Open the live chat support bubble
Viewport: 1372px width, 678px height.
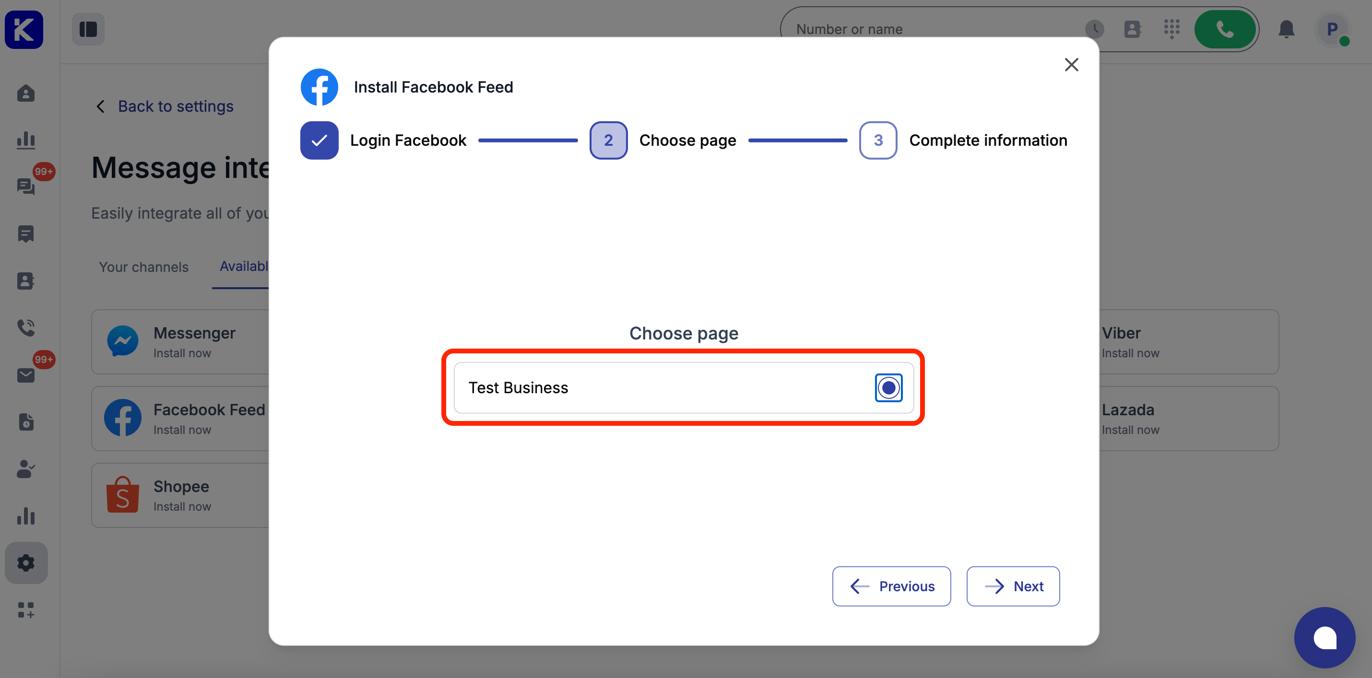[x=1324, y=637]
